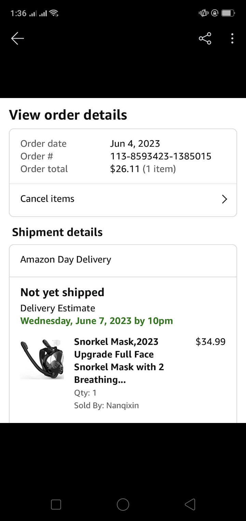Tap the Android back triangle button
Image resolution: width=246 pixels, height=521 pixels.
coord(190,505)
